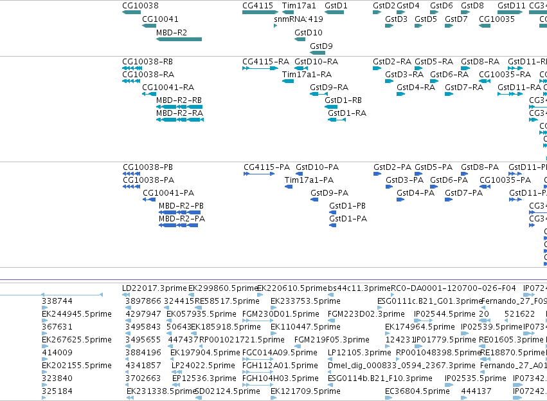This screenshot has height=401, width=547.
Task: Select the MBD-R2 gene bar in top track
Action: coord(179,39)
